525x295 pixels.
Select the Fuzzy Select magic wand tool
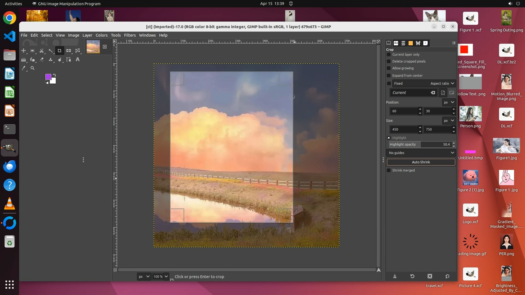tap(51, 51)
